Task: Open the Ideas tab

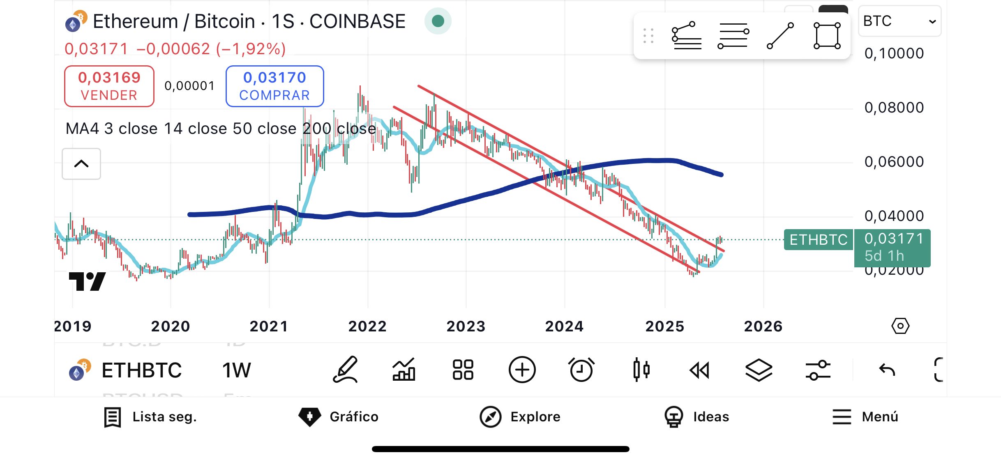Action: click(x=697, y=417)
